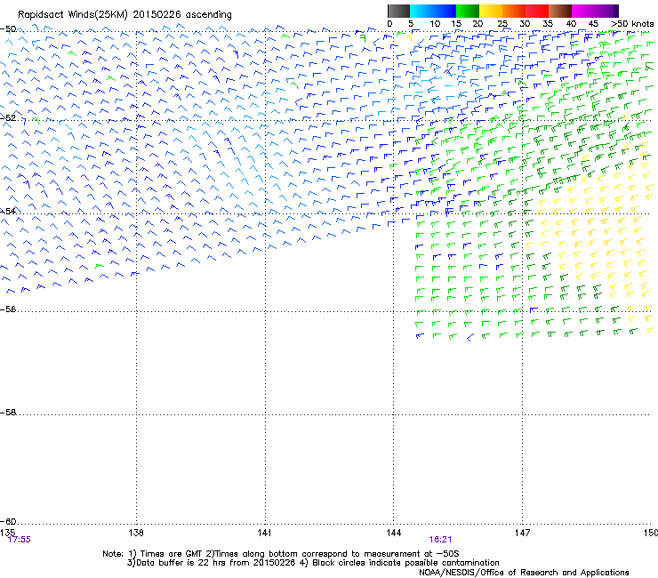Screen dimensions: 658x578
Task: Click the longitude label '147'
Action: 523,533
